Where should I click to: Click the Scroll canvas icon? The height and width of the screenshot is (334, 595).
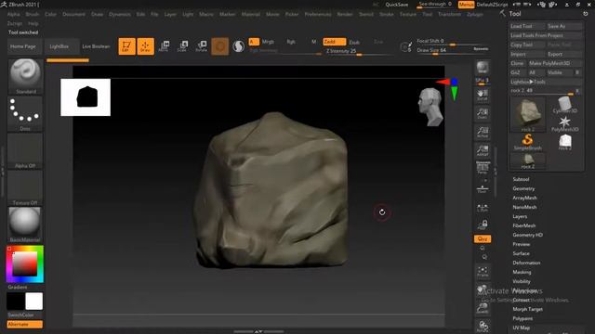[483, 95]
